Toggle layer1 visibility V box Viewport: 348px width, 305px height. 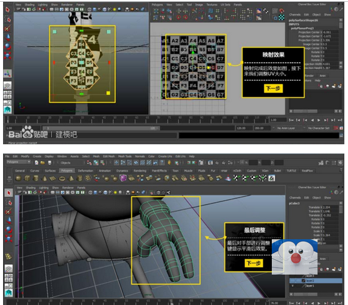click(293, 286)
